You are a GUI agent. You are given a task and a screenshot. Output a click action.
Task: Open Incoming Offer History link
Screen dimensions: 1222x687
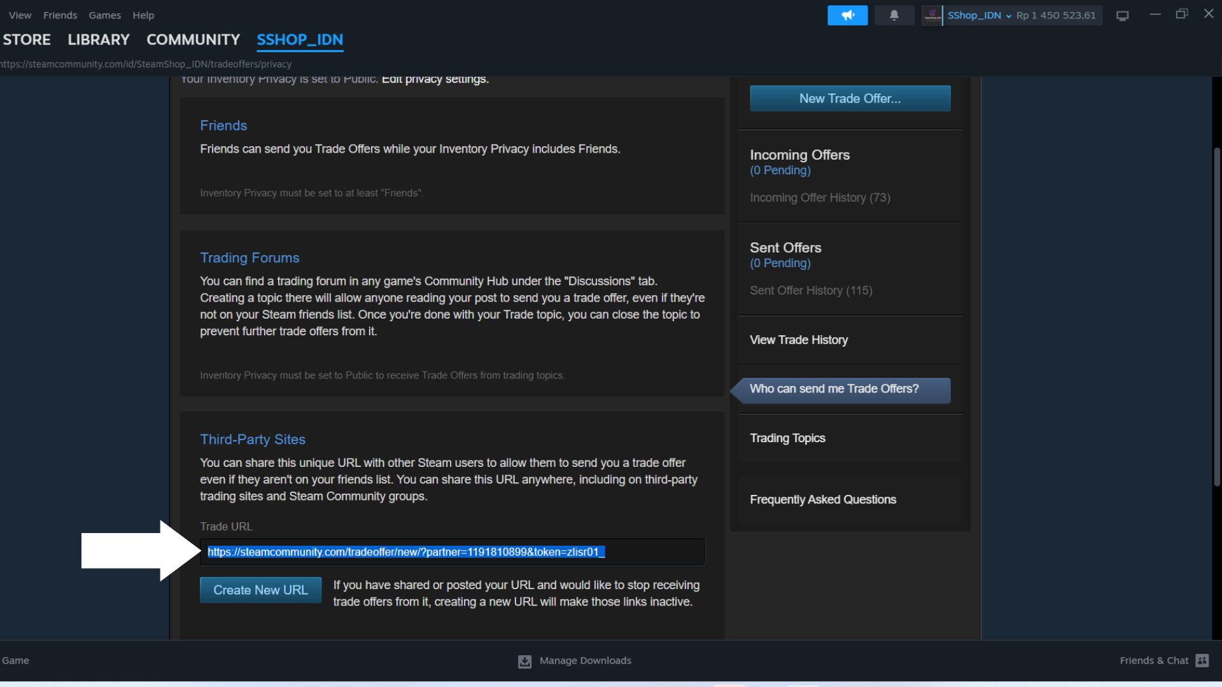click(819, 198)
